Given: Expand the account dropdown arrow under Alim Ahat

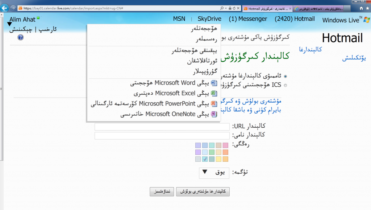Looking at the screenshot, I should click(9, 24).
